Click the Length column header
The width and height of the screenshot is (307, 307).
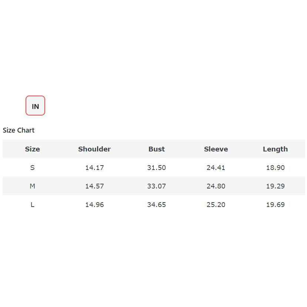(275, 149)
